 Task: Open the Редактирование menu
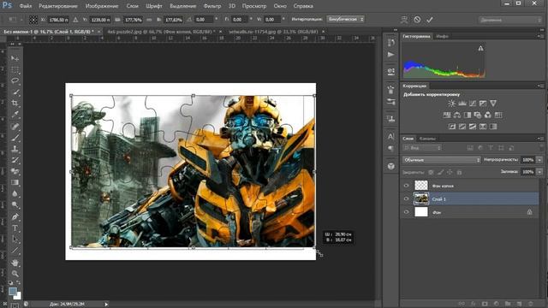tap(58, 6)
